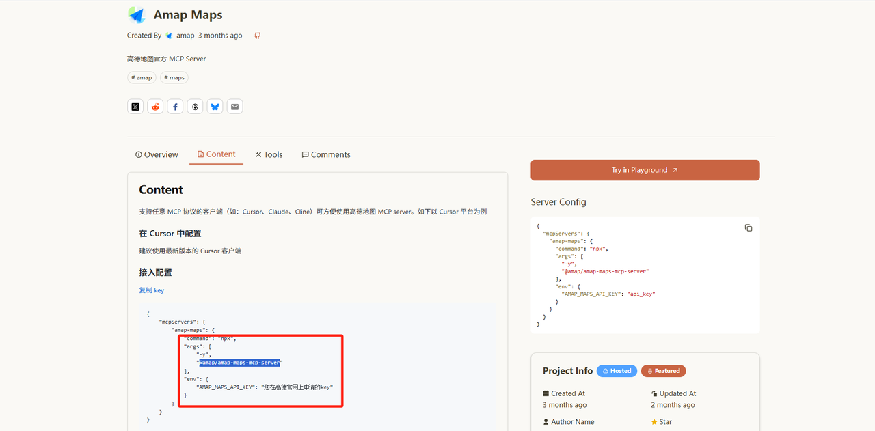
Task: Click the blue Hosted badge
Action: coord(617,371)
